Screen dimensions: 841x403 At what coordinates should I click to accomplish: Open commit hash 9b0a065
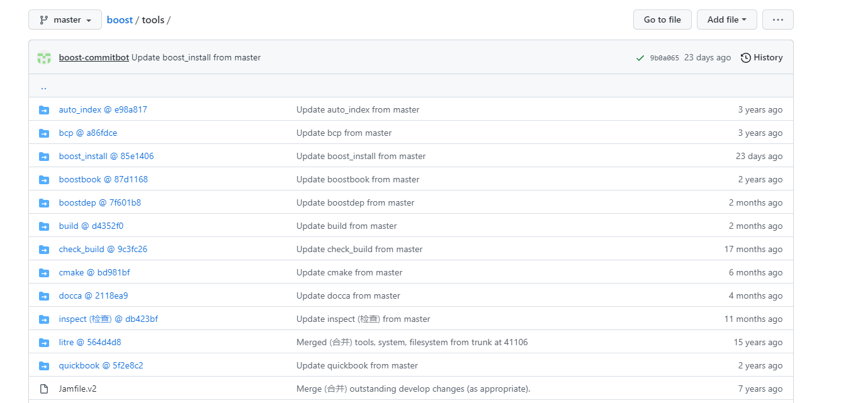(x=664, y=58)
